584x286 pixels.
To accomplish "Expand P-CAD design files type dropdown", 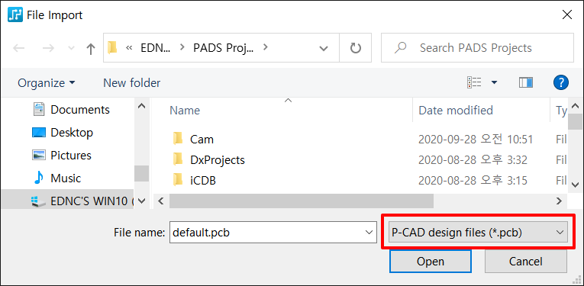I will 478,233.
